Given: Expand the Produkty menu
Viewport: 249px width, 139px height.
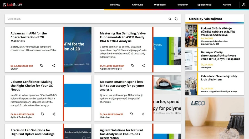Looking at the screenshot, I should point(182,5).
